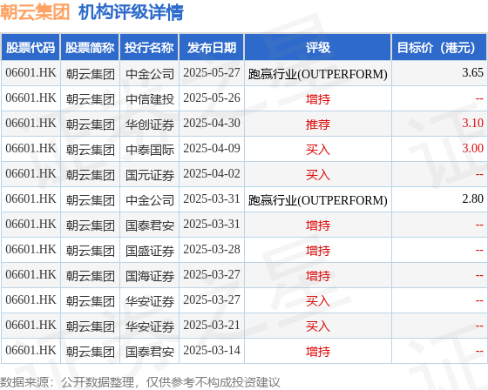The image size is (488, 390).
Task: Select the 投行名称 column header
Action: pyautogui.click(x=149, y=48)
